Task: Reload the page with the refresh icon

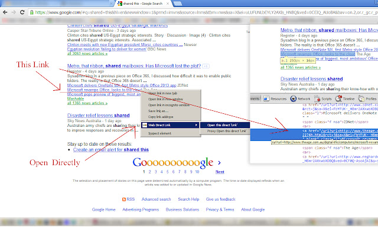Action: tap(22, 12)
